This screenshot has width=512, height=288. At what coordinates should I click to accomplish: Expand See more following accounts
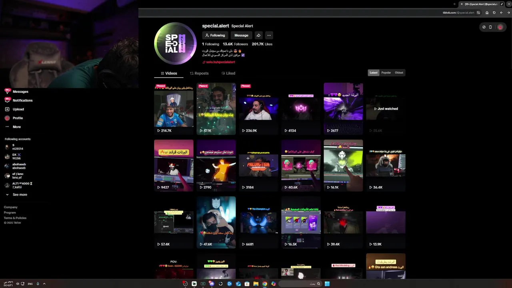16,194
